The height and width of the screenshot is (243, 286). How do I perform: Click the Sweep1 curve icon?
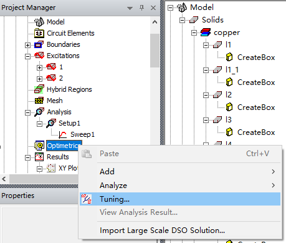point(62,134)
